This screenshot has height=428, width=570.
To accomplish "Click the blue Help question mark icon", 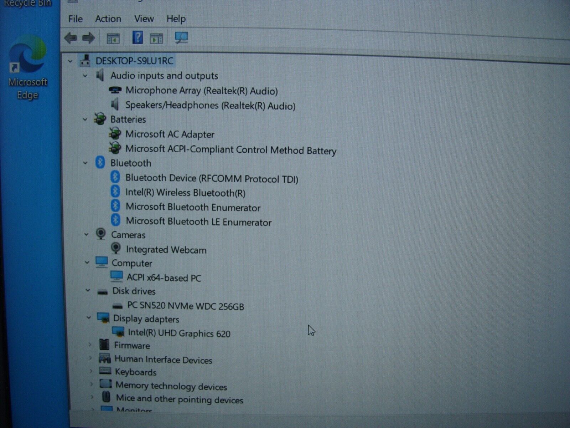I will (138, 37).
